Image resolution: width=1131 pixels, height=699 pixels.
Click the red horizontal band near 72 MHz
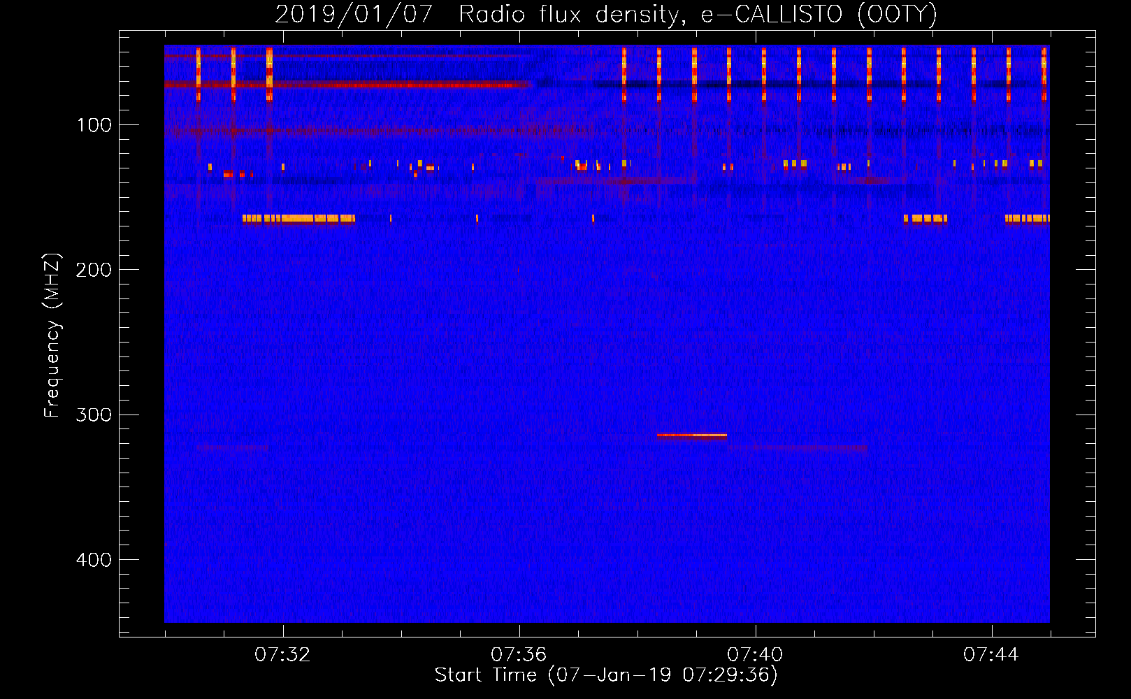pos(348,85)
